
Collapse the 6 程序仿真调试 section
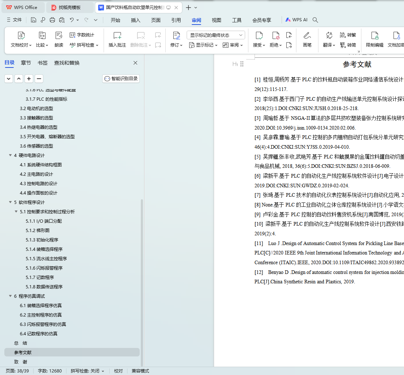pyautogui.click(x=10, y=296)
